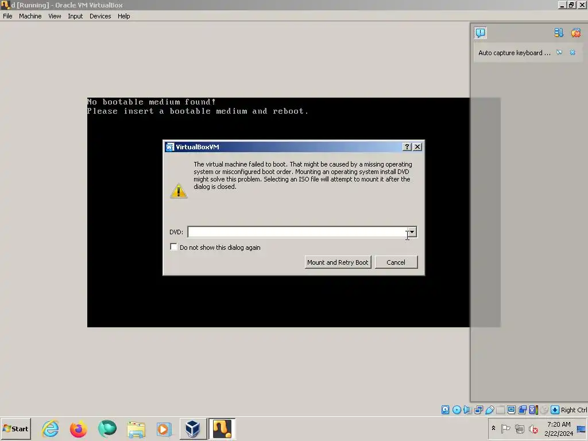Click the Auto capture keyboard notification text
The width and height of the screenshot is (588, 441).
tap(514, 53)
